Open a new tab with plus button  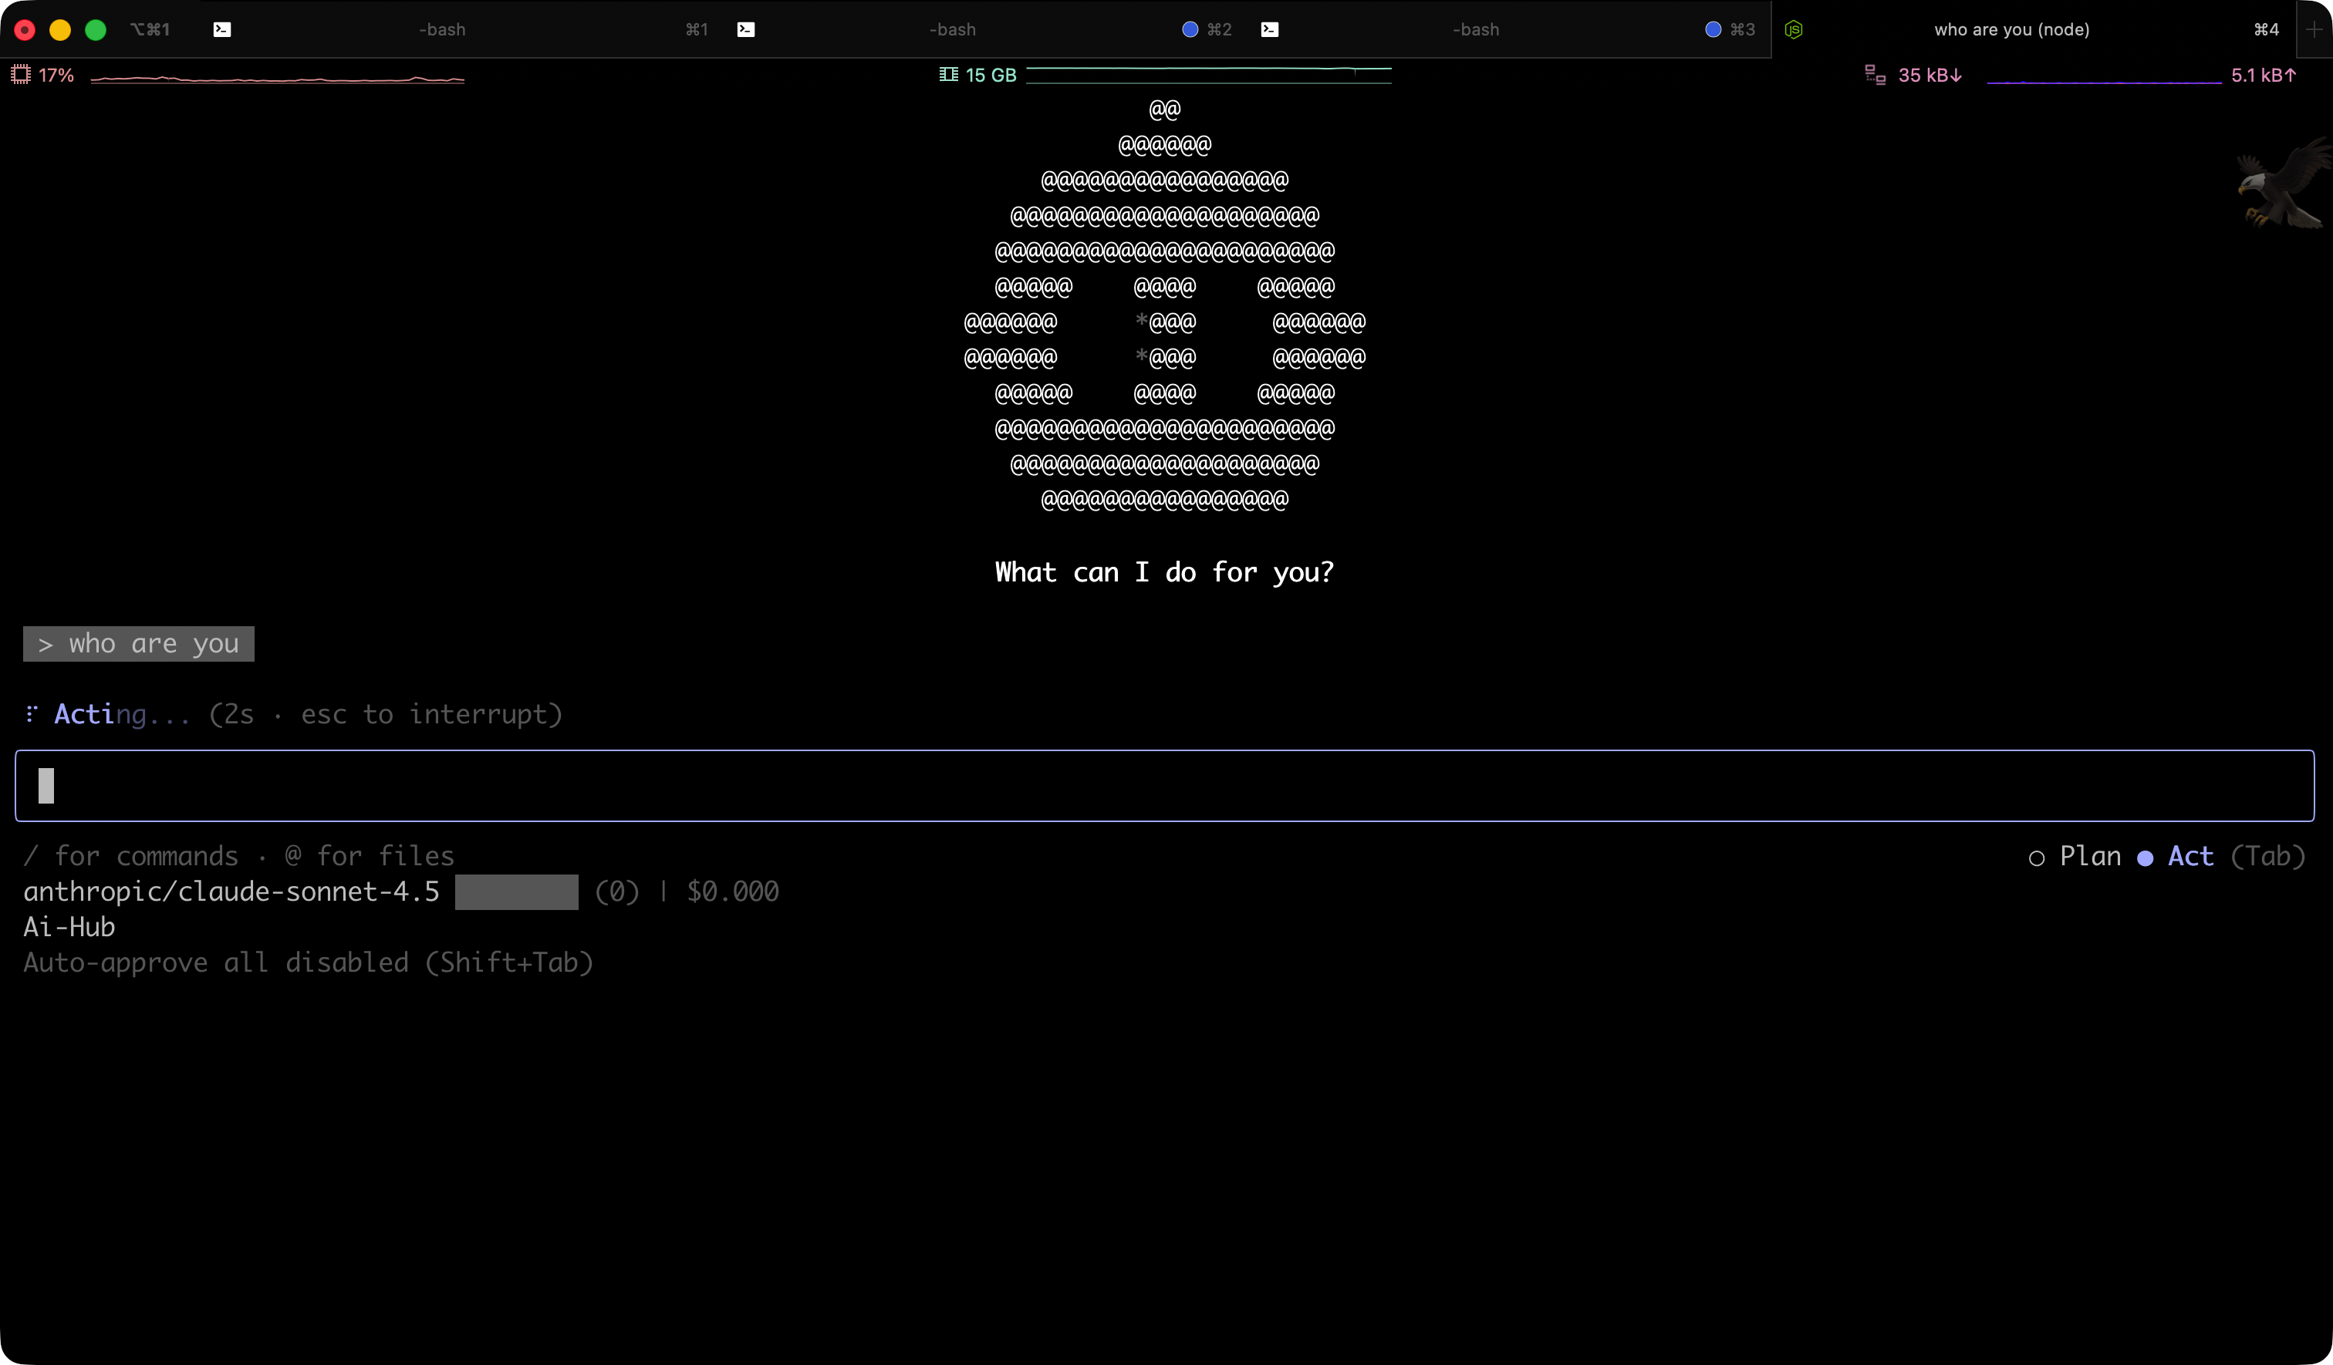[2314, 29]
